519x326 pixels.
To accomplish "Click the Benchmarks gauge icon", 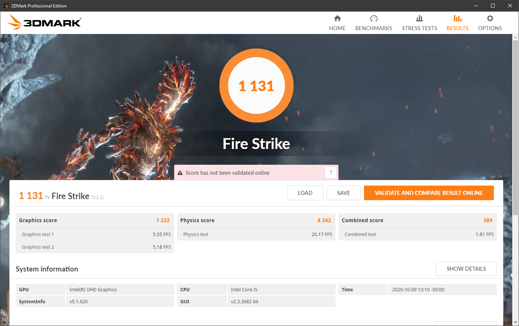I will coord(374,18).
